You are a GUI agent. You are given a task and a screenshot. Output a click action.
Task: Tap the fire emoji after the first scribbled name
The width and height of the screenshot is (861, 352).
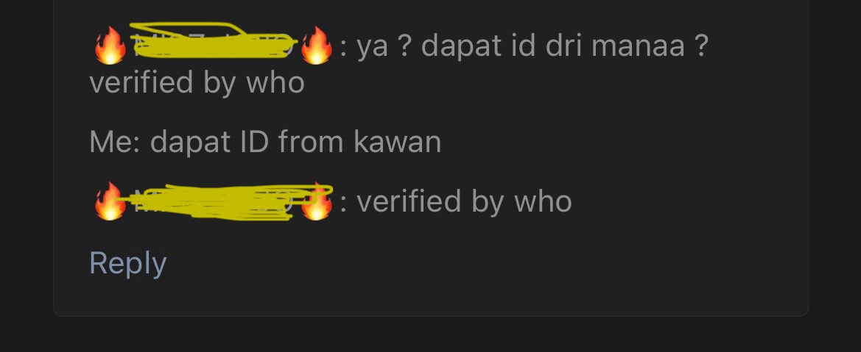pyautogui.click(x=316, y=46)
